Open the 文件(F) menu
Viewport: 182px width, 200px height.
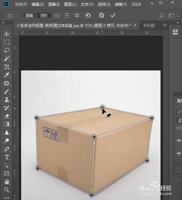pos(21,4)
